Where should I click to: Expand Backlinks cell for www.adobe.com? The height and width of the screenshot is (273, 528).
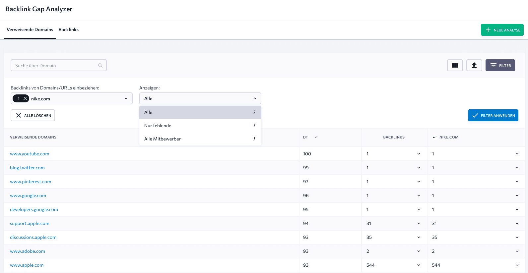419,251
